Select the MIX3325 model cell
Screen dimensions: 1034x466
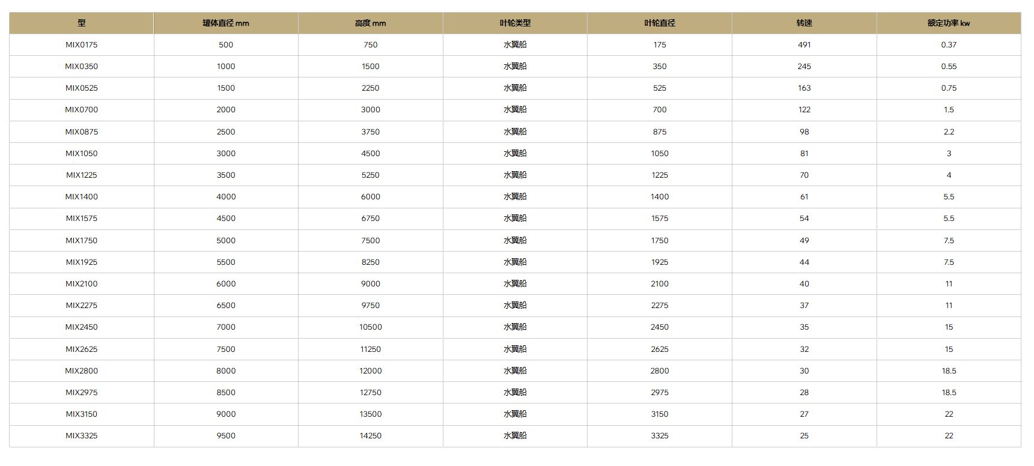point(82,436)
